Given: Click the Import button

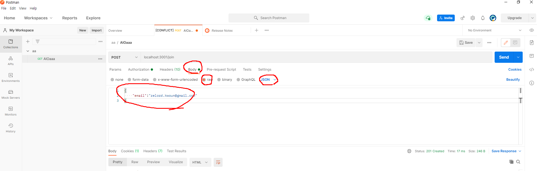Looking at the screenshot, I should [x=97, y=30].
